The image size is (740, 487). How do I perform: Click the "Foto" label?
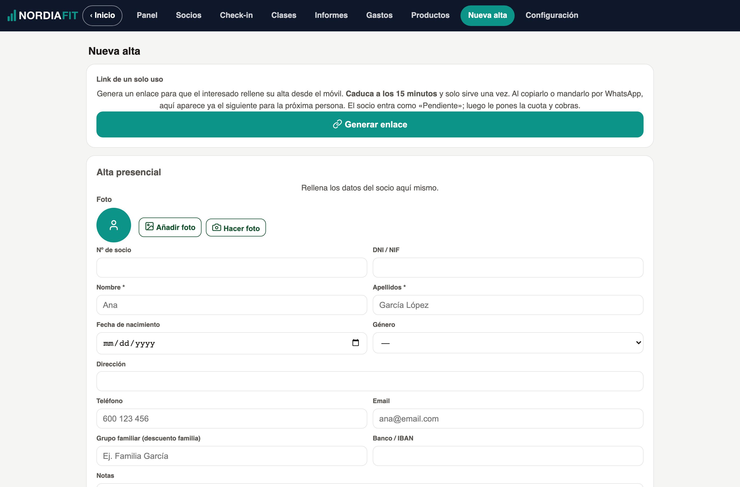pyautogui.click(x=104, y=199)
